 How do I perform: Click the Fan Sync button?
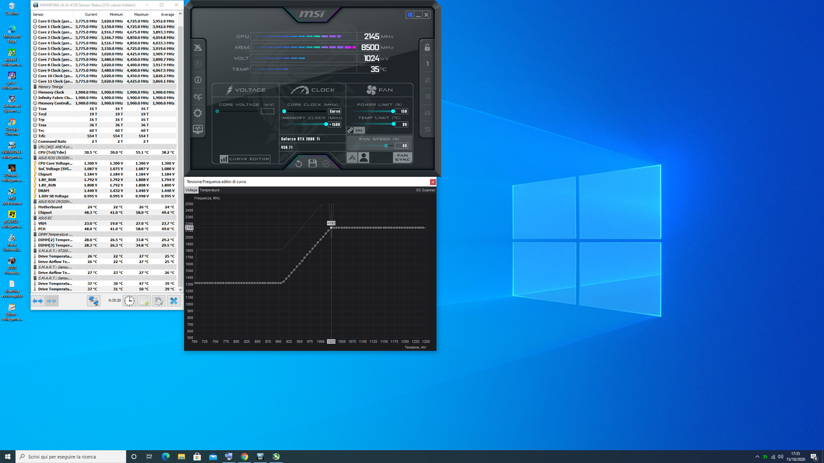402,156
